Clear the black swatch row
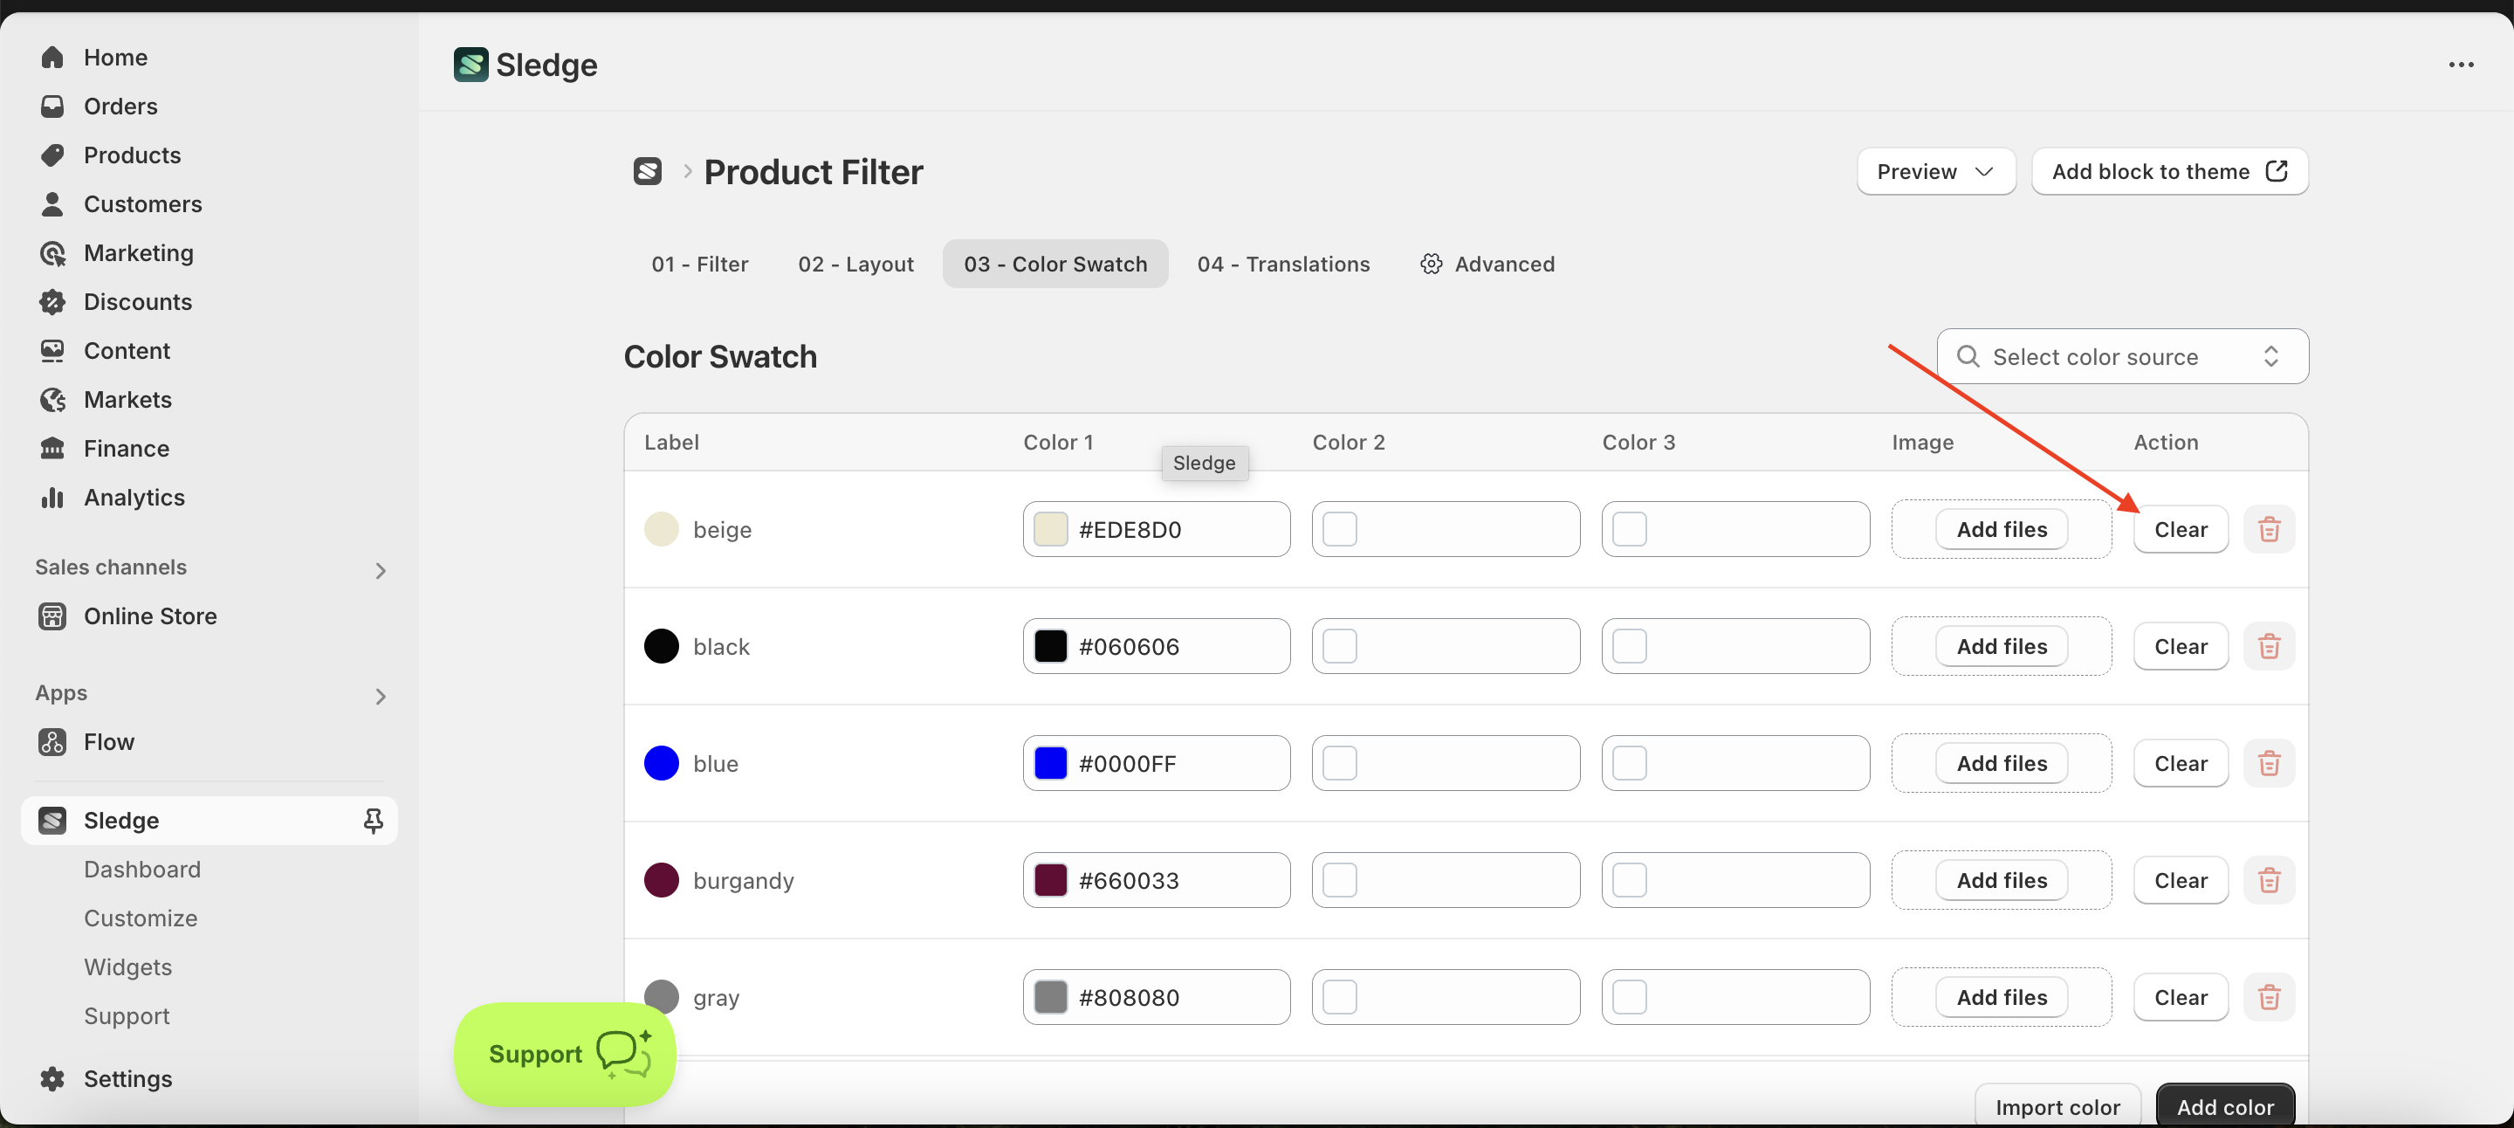Viewport: 2514px width, 1128px height. click(2181, 646)
